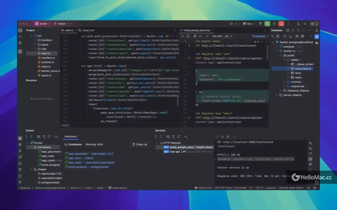
Task: Open the Notifications bell icon
Action: click(x=317, y=30)
